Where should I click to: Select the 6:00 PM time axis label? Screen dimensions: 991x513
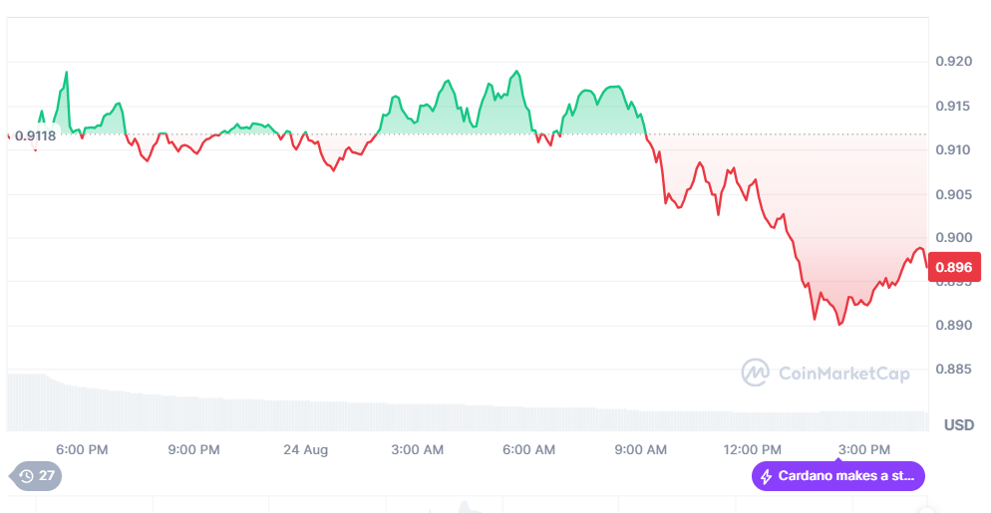click(x=82, y=449)
